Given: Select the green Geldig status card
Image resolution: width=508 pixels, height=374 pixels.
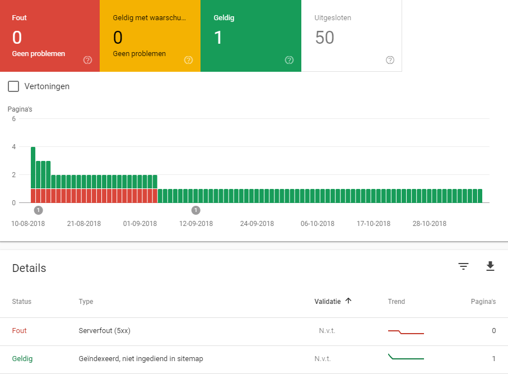Looking at the screenshot, I should [251, 36].
